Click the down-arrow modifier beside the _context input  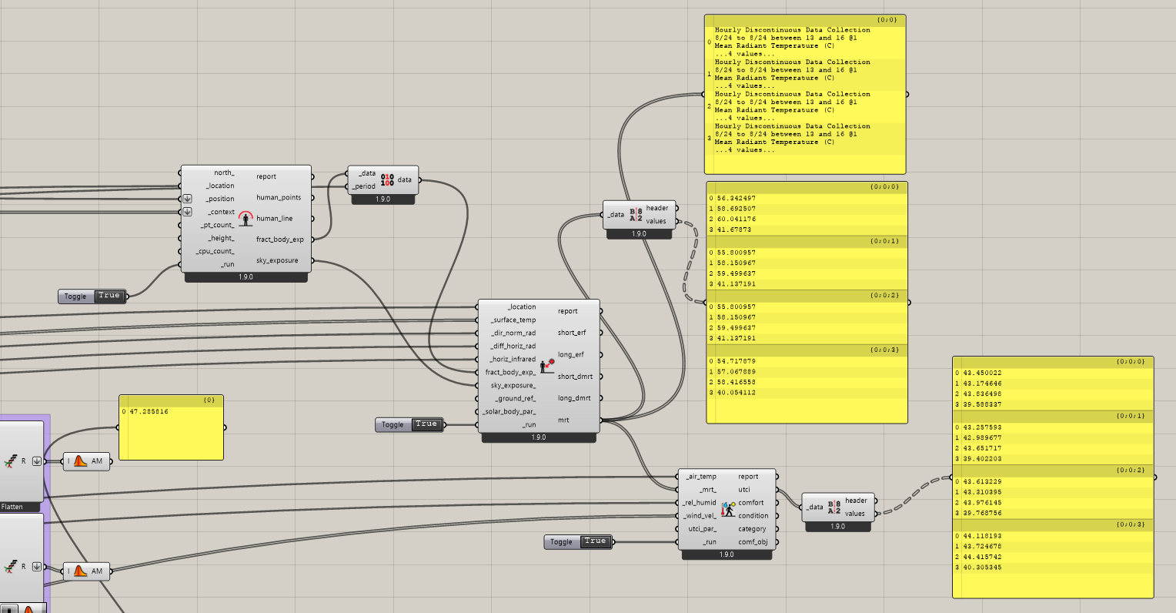pyautogui.click(x=187, y=212)
